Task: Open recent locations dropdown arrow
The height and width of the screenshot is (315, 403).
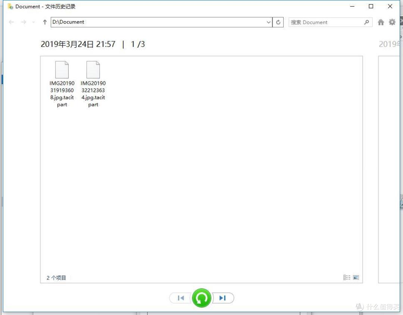Action: 34,22
